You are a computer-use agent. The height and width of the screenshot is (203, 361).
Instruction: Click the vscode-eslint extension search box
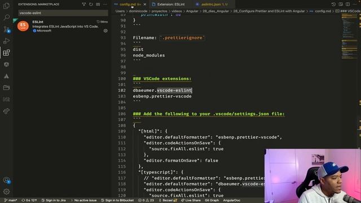63,13
